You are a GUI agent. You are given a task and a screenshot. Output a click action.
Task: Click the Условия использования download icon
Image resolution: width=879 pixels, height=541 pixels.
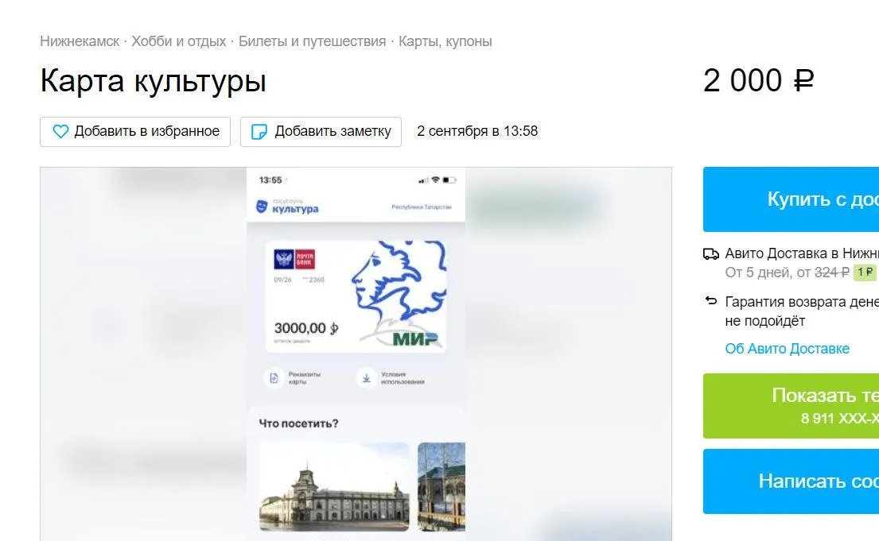pos(366,379)
